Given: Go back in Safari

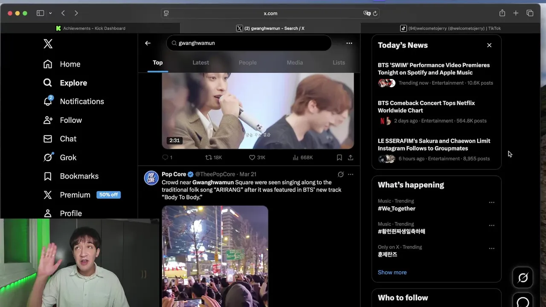Looking at the screenshot, I should tap(63, 13).
